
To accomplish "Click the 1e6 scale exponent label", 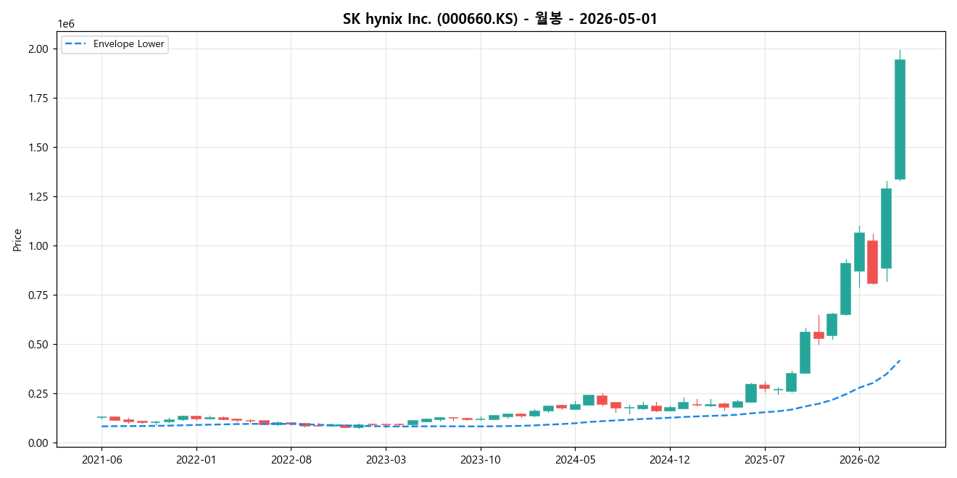I will [66, 24].
